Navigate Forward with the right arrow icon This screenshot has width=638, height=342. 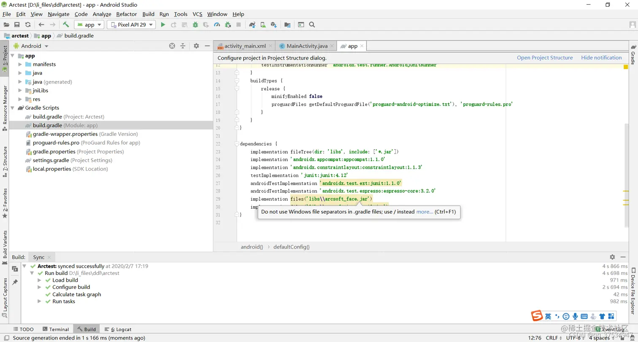point(52,25)
